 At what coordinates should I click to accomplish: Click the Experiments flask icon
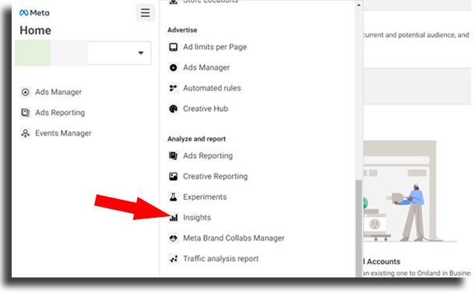coord(174,197)
